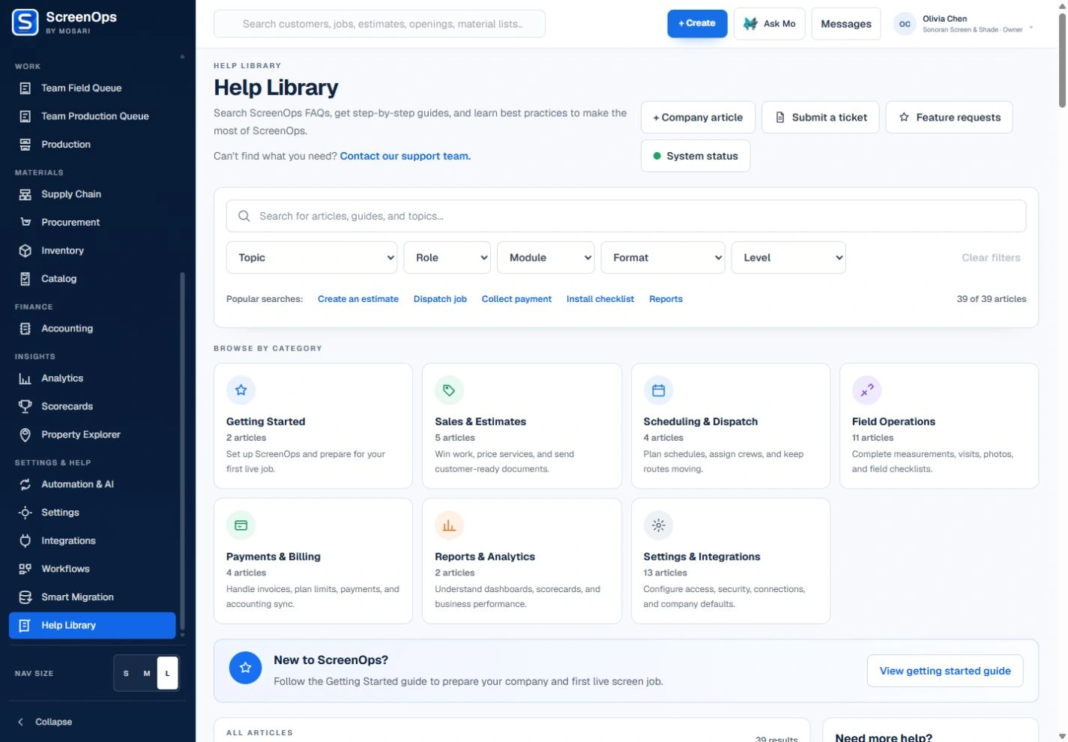Click the main page vertical scrollbar
This screenshot has height=742, width=1068.
click(x=1062, y=60)
